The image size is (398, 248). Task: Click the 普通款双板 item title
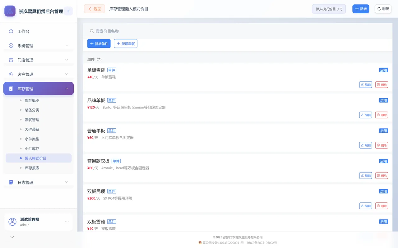99,161
